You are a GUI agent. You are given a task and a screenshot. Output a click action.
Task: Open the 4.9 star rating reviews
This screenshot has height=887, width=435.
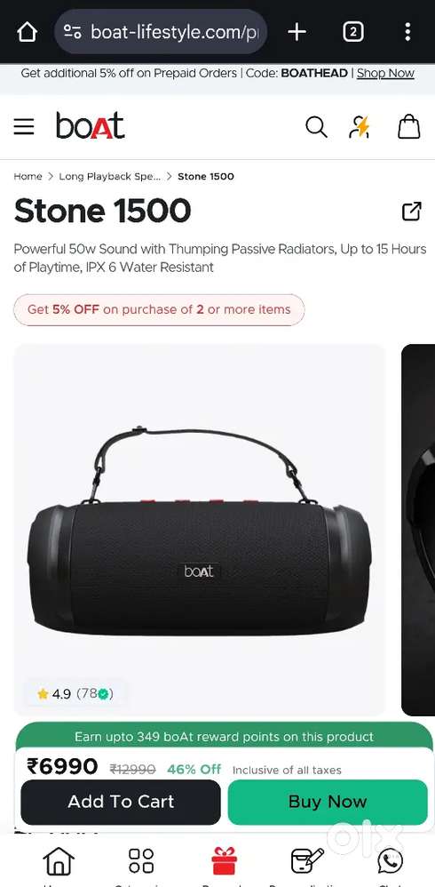coord(75,693)
